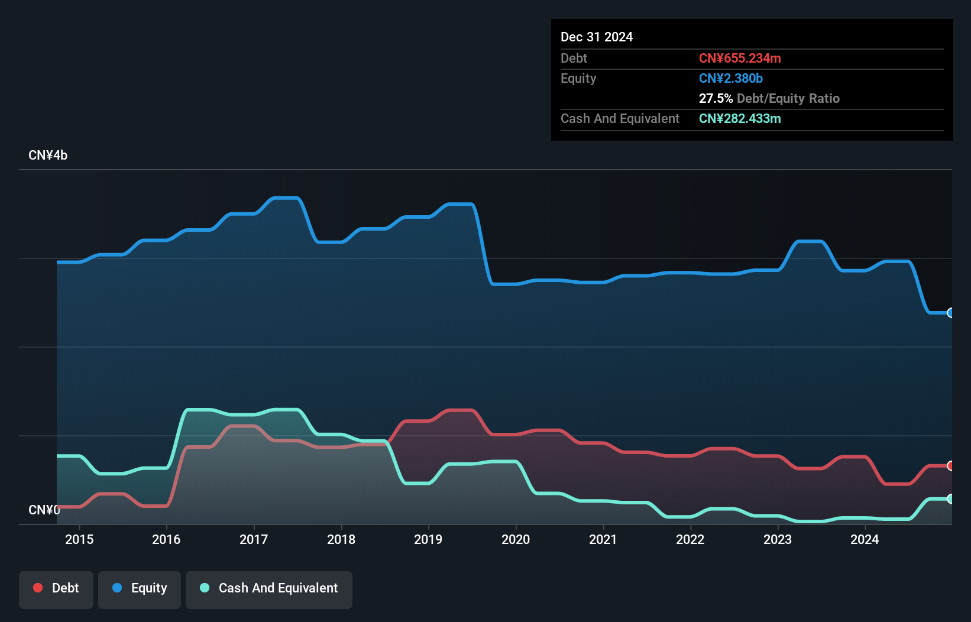The image size is (971, 622).
Task: Toggle the Debt series legend button
Action: coord(56,589)
